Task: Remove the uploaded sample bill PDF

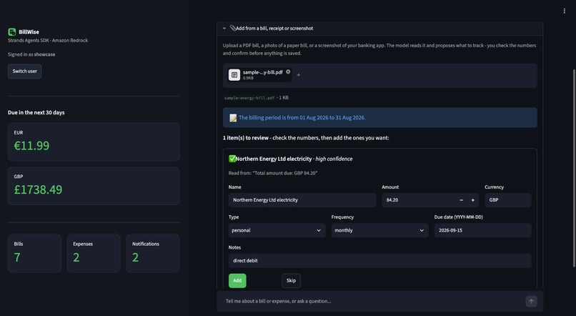Action: [288, 71]
